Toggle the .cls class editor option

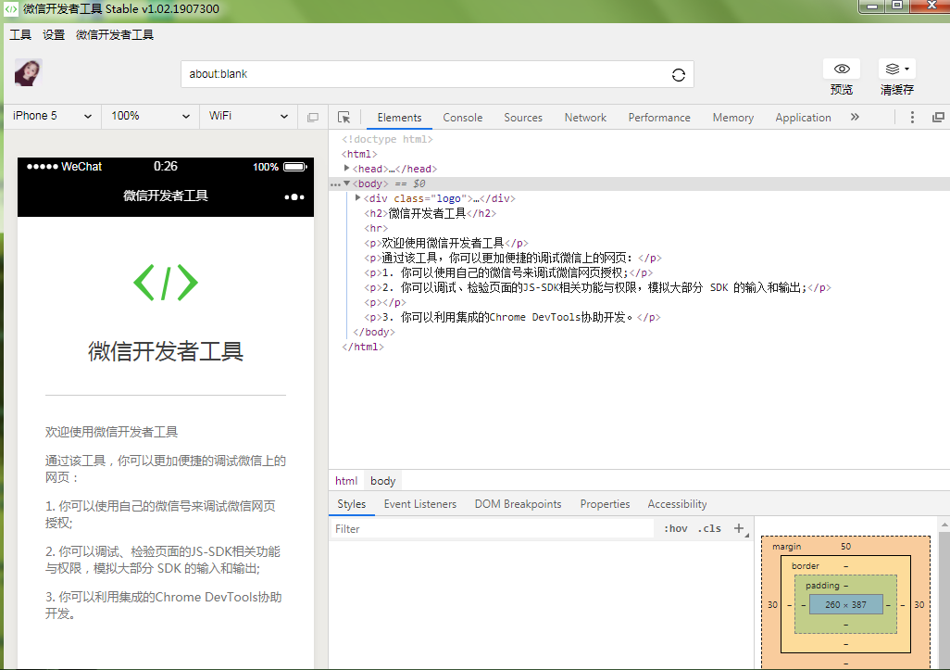pyautogui.click(x=709, y=528)
